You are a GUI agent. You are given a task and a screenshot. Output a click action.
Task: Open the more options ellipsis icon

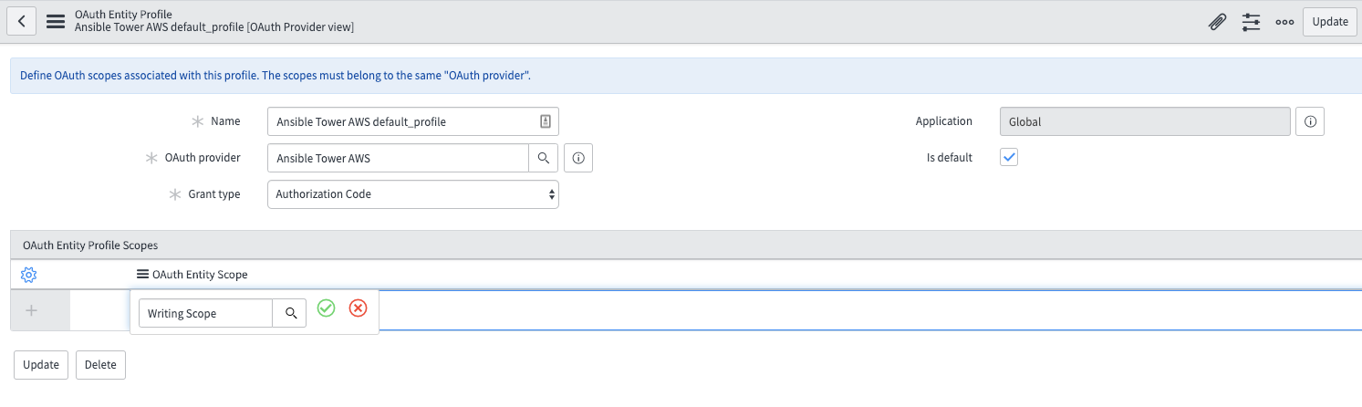click(1284, 22)
